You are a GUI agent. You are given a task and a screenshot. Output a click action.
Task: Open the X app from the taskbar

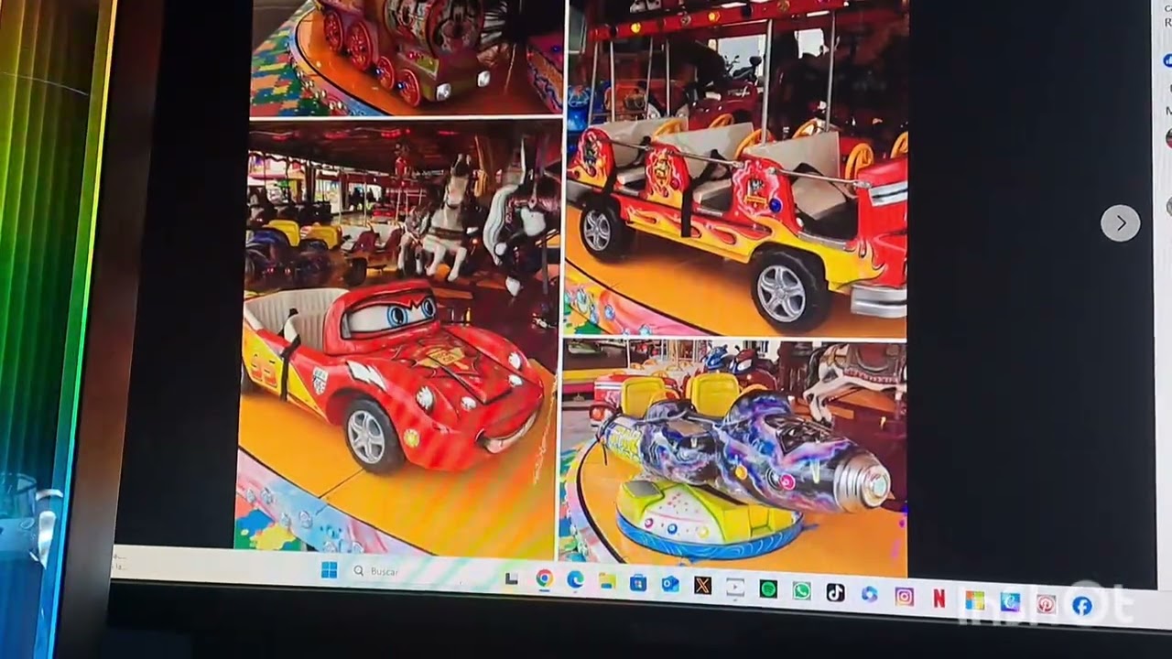coord(702,585)
